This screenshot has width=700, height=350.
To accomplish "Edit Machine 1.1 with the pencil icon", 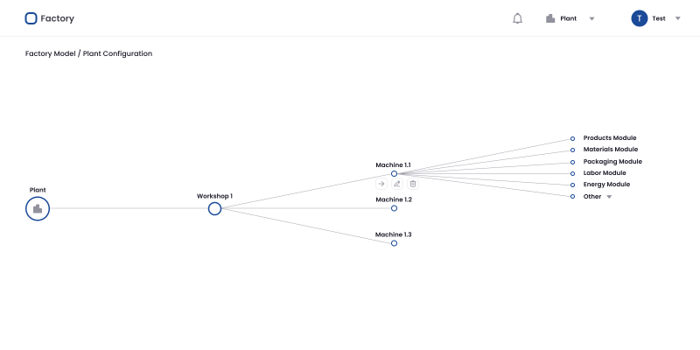I will tap(397, 184).
